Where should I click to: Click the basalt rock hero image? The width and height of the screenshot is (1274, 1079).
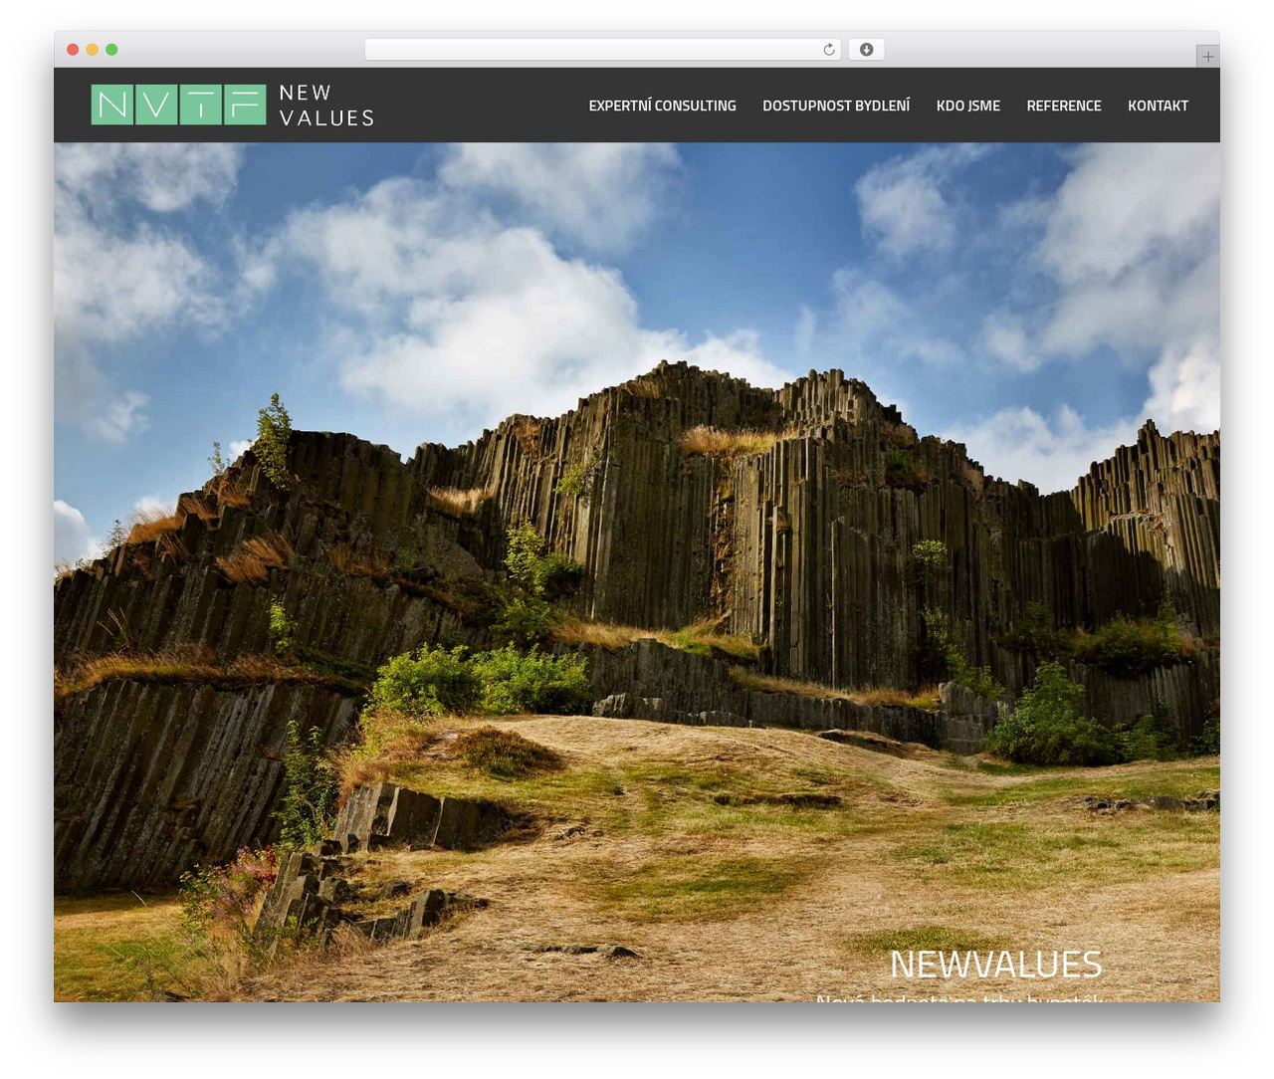point(637,572)
